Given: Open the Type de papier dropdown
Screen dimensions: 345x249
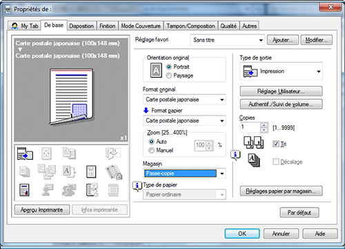Looking at the screenshot, I should tap(184, 195).
